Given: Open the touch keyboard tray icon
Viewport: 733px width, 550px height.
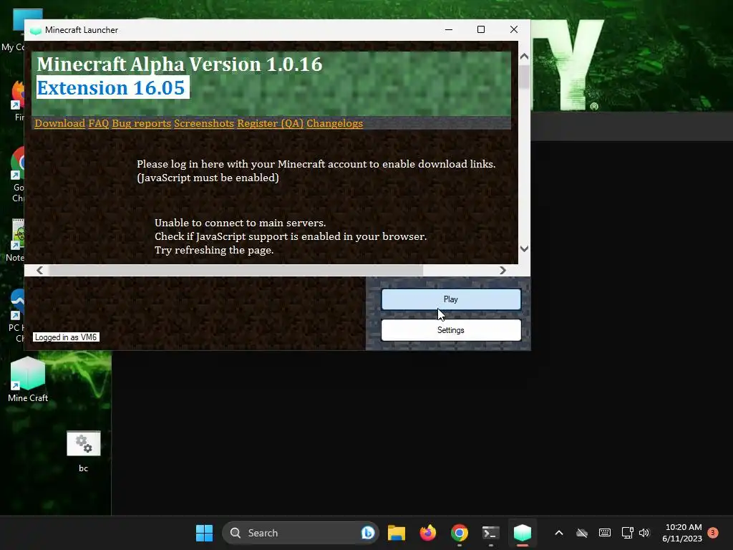Looking at the screenshot, I should coord(604,533).
